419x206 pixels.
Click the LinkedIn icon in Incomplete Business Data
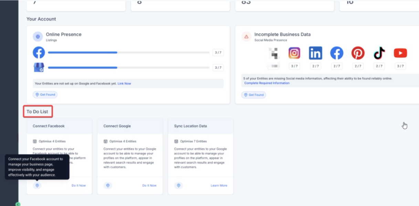pyautogui.click(x=315, y=53)
